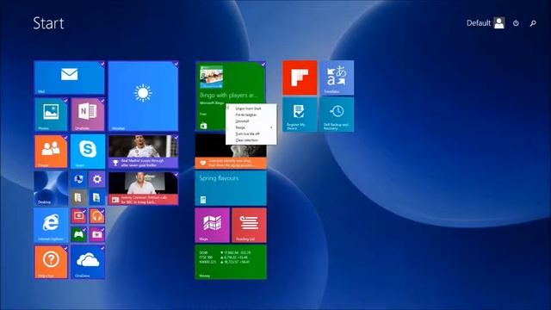Launch the OneNote tile
Screen dimensions: 551x310
pyautogui.click(x=88, y=115)
